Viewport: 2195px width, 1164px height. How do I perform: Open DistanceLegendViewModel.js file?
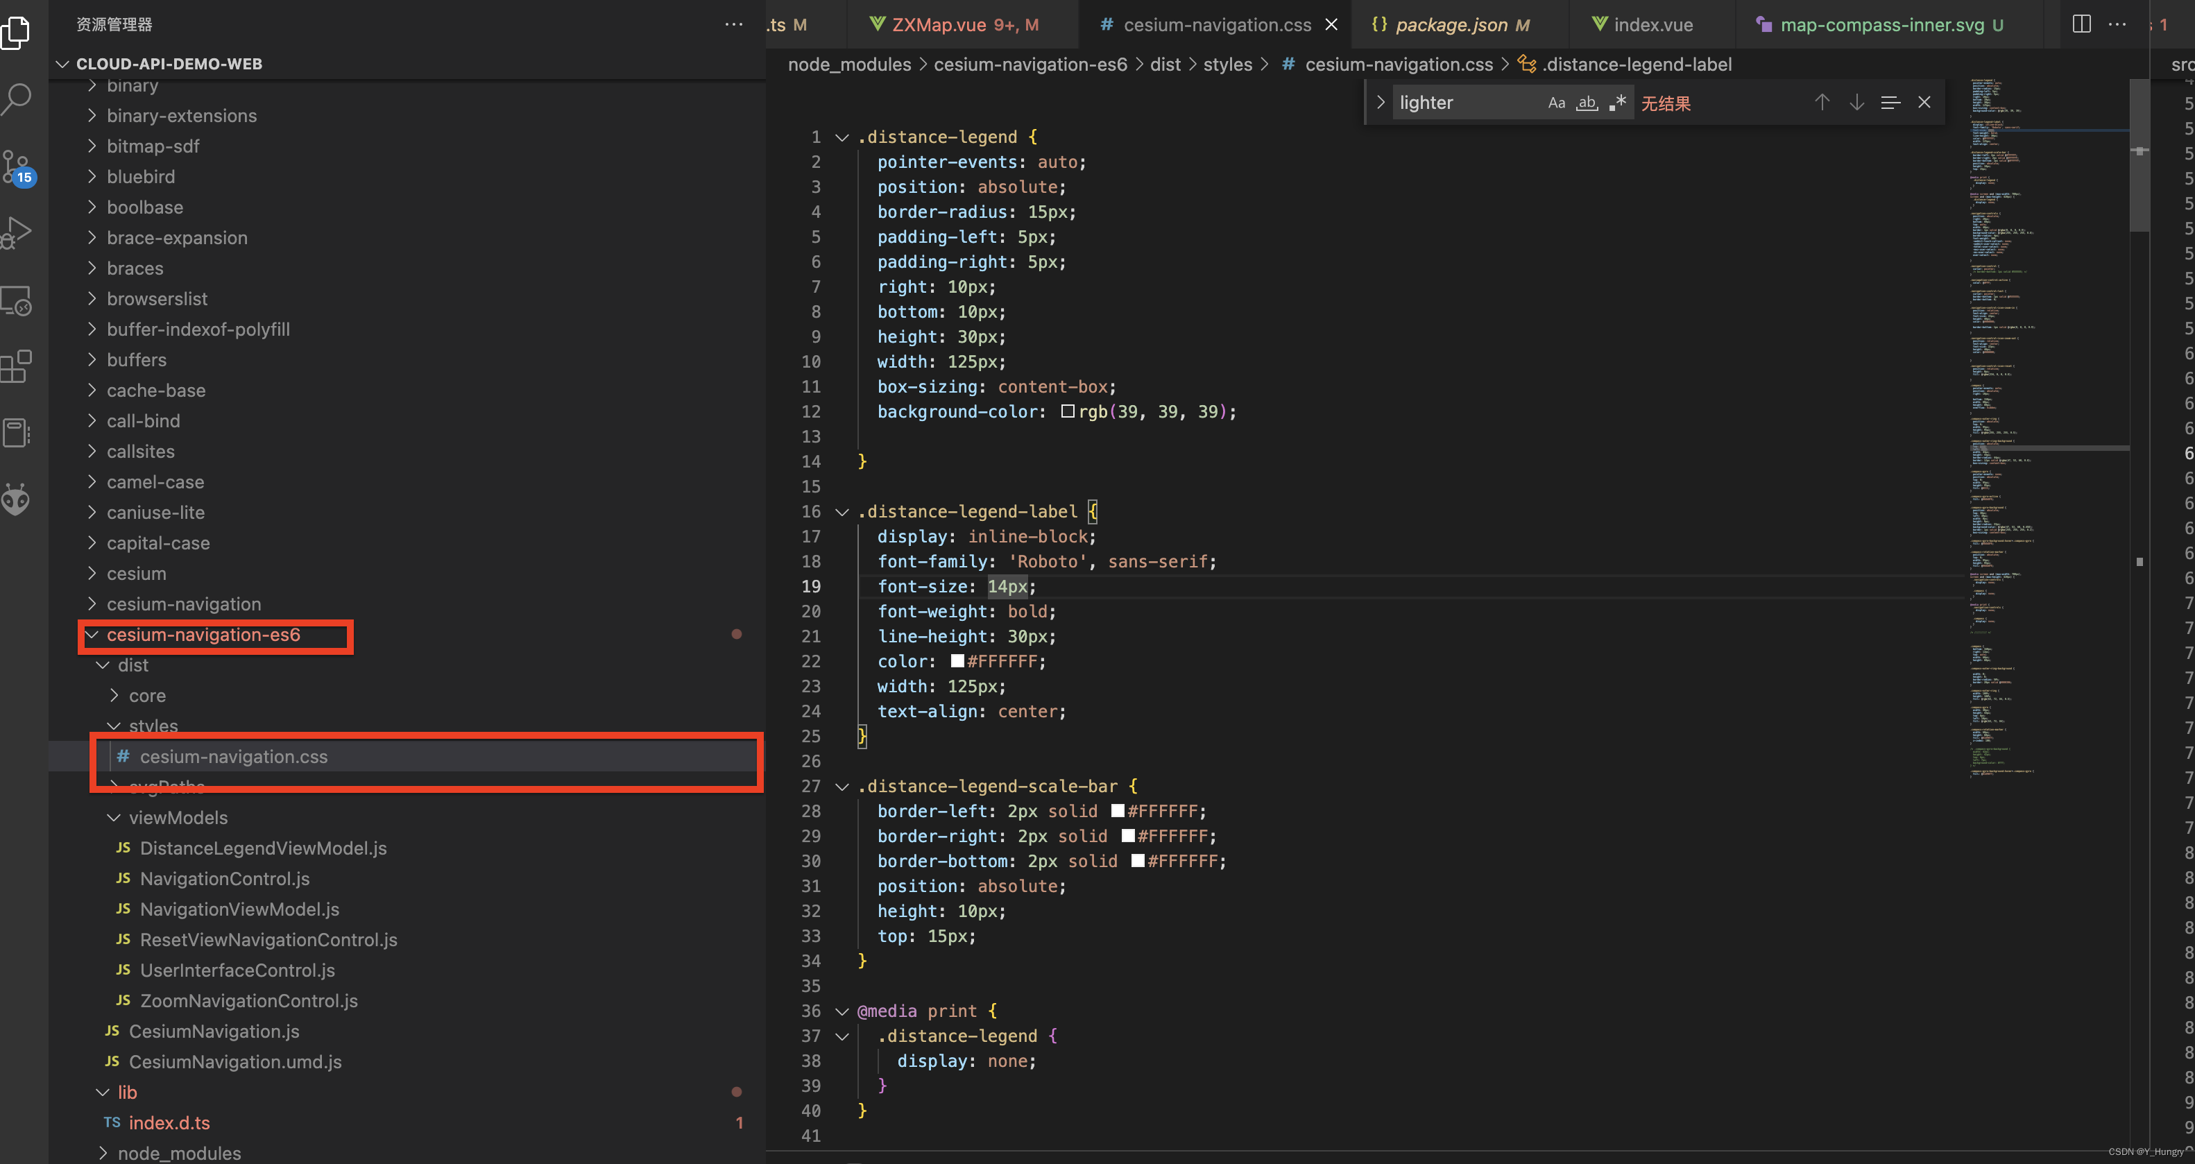262,848
